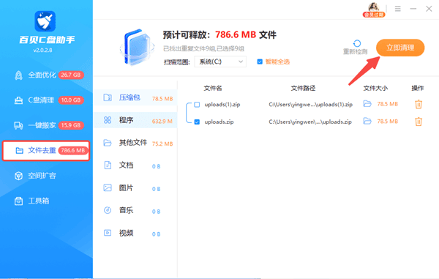Click the user avatar with 会员过期 badge
Image resolution: width=439 pixels, height=279 pixels.
point(373,10)
